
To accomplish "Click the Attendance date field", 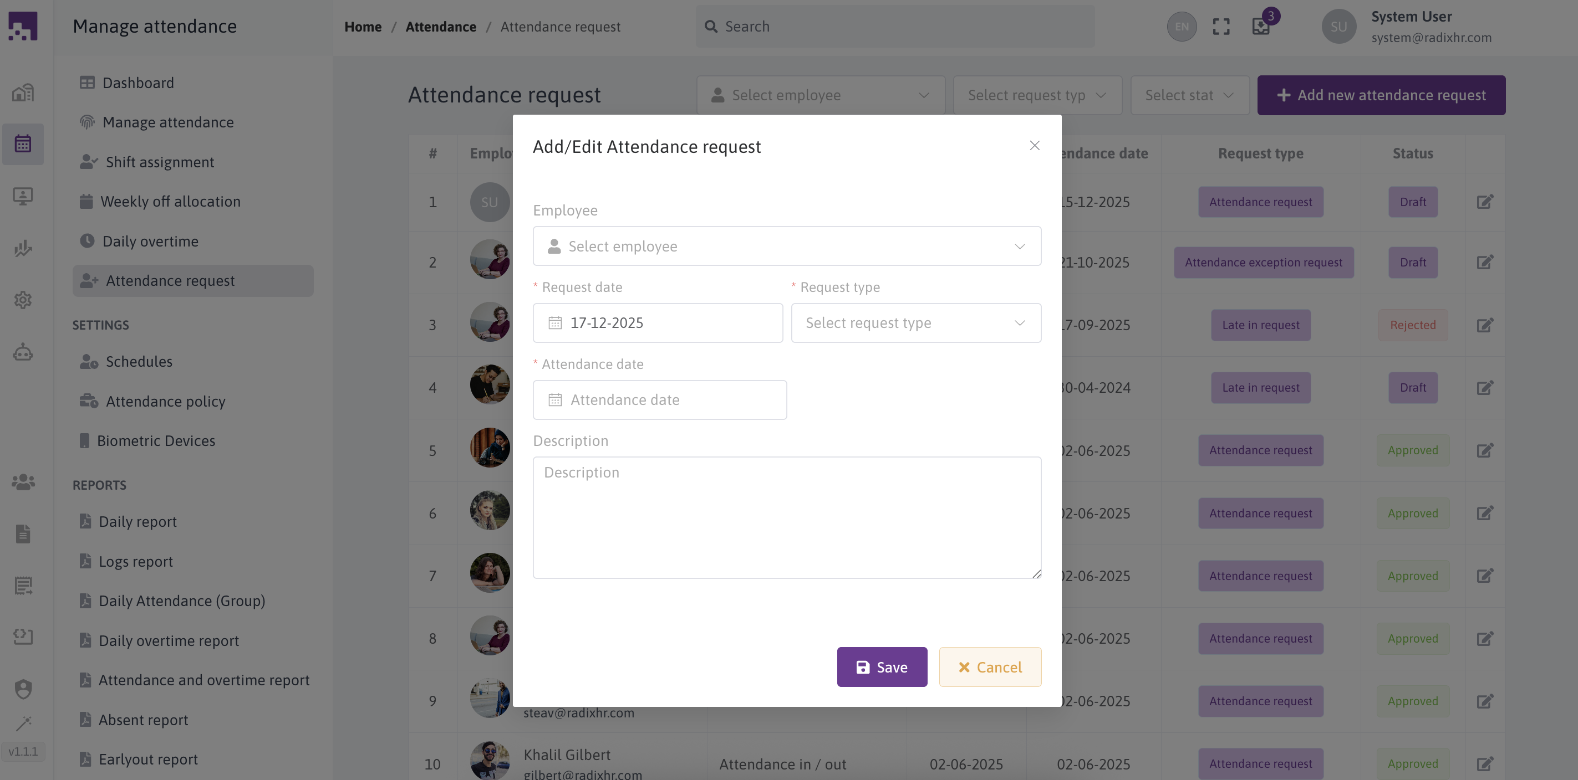I will tap(660, 400).
